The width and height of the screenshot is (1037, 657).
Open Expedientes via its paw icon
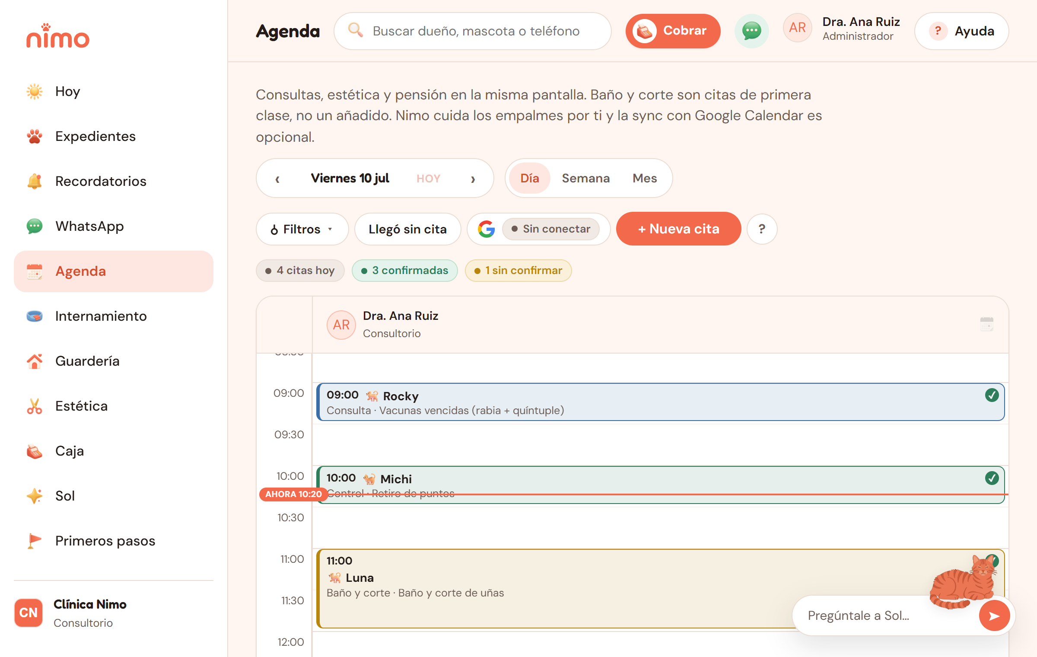(35, 137)
